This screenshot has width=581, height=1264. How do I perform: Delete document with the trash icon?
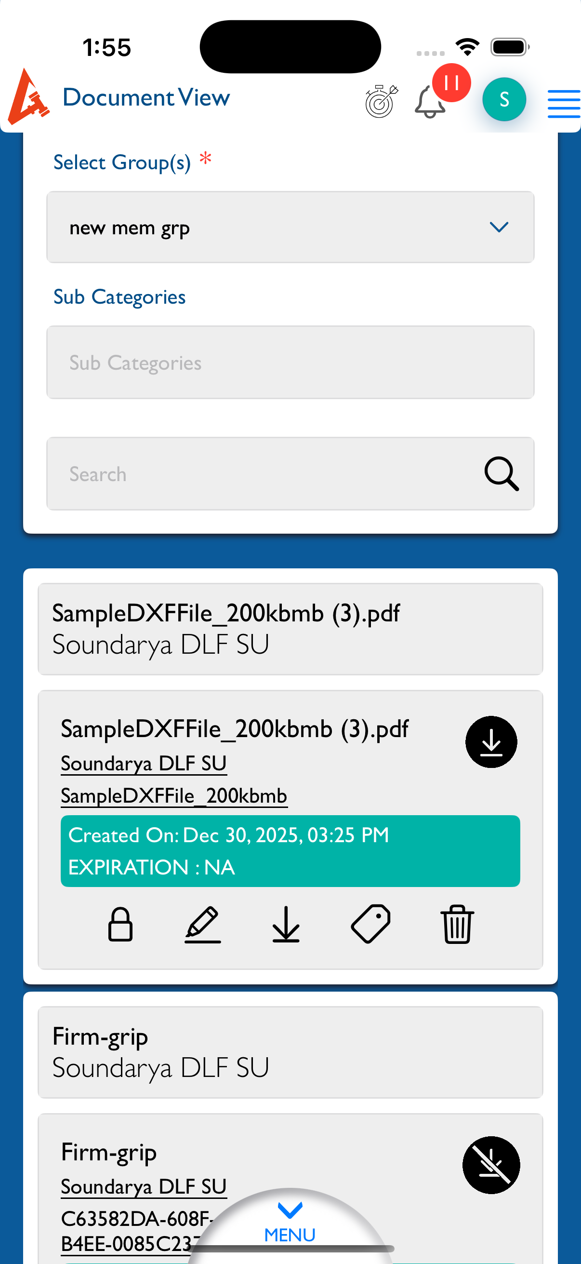point(457,925)
